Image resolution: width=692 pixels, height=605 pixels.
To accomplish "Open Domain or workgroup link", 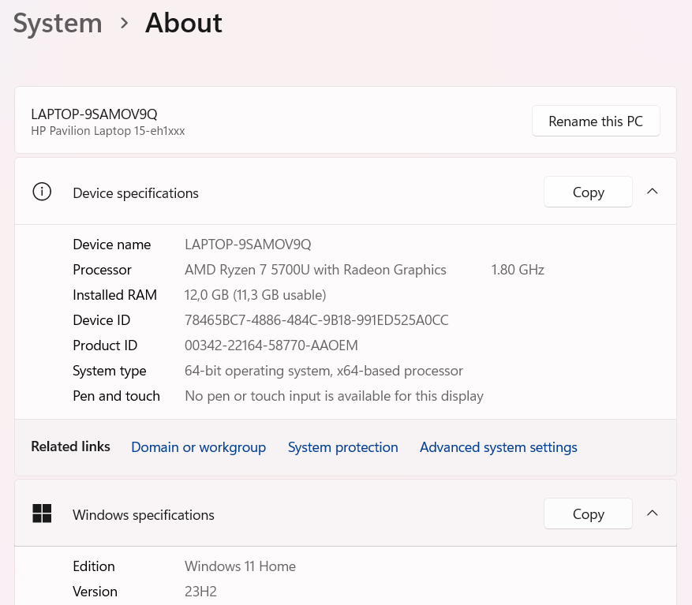I will [x=199, y=447].
